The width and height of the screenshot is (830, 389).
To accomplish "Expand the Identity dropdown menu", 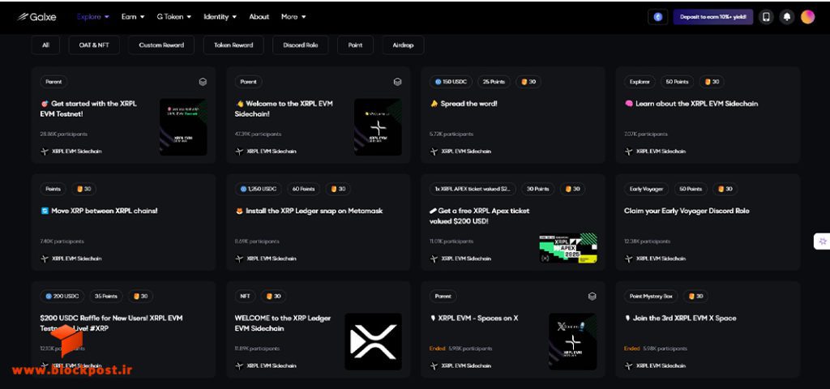I will click(220, 17).
